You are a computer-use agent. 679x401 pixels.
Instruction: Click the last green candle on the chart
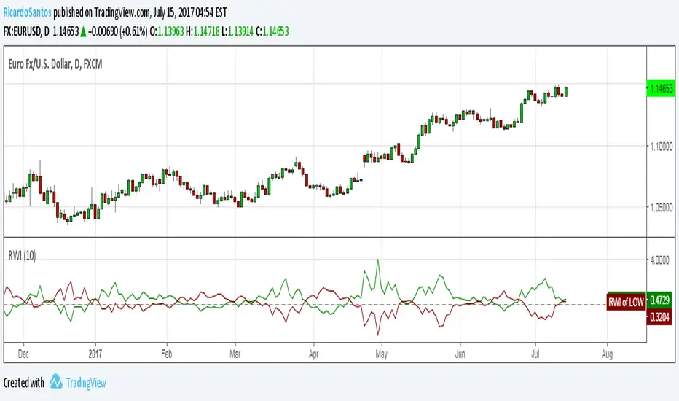click(566, 91)
